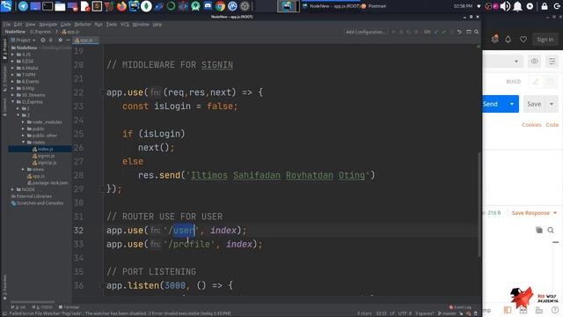Collapse the 11.Express folder
The width and height of the screenshot is (563, 317).
pos(13,102)
